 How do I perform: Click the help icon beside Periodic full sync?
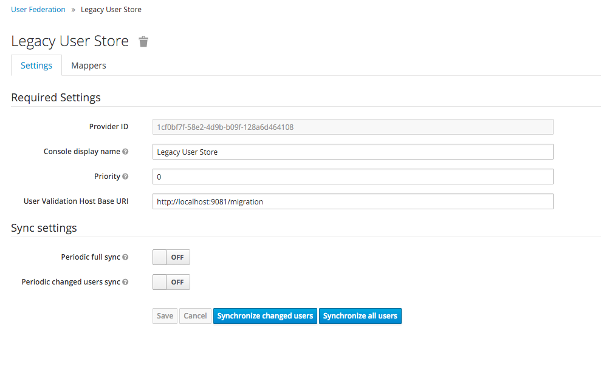[x=125, y=257]
